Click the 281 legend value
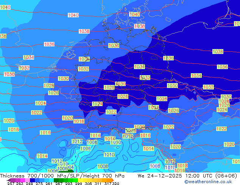The image size is (240, 185). click(49, 183)
